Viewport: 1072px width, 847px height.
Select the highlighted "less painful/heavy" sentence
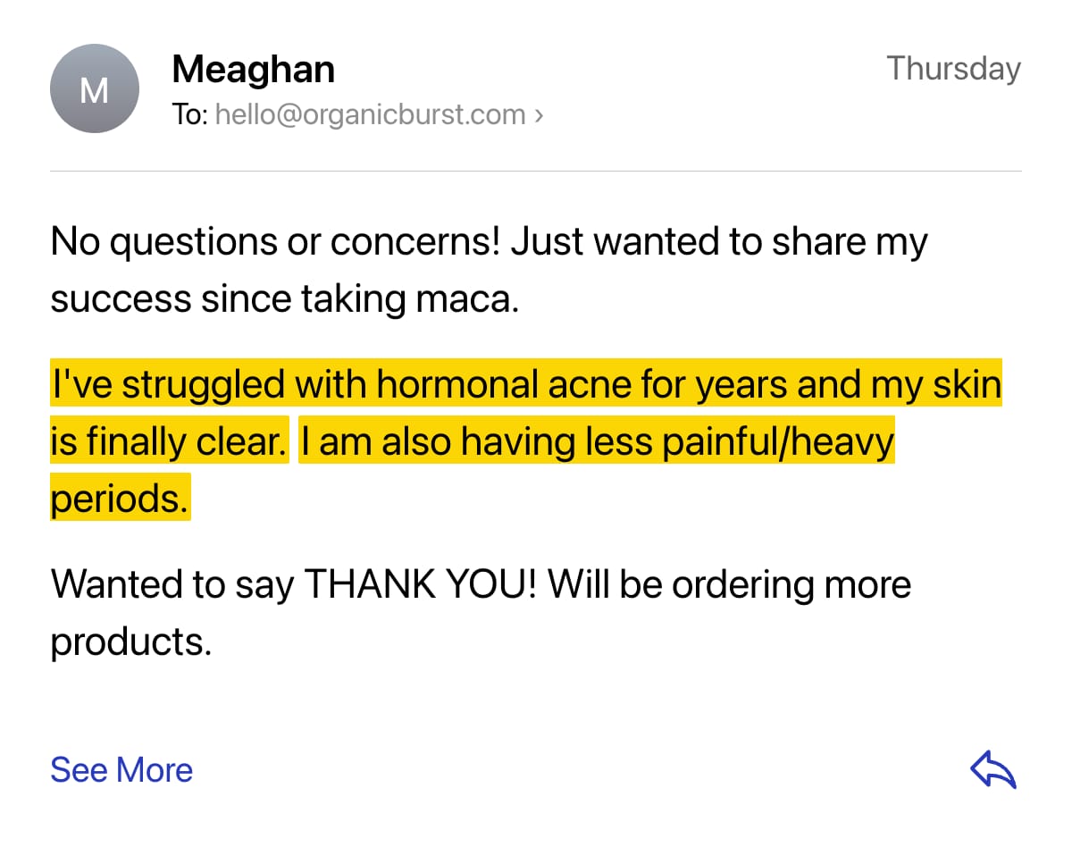point(721,442)
